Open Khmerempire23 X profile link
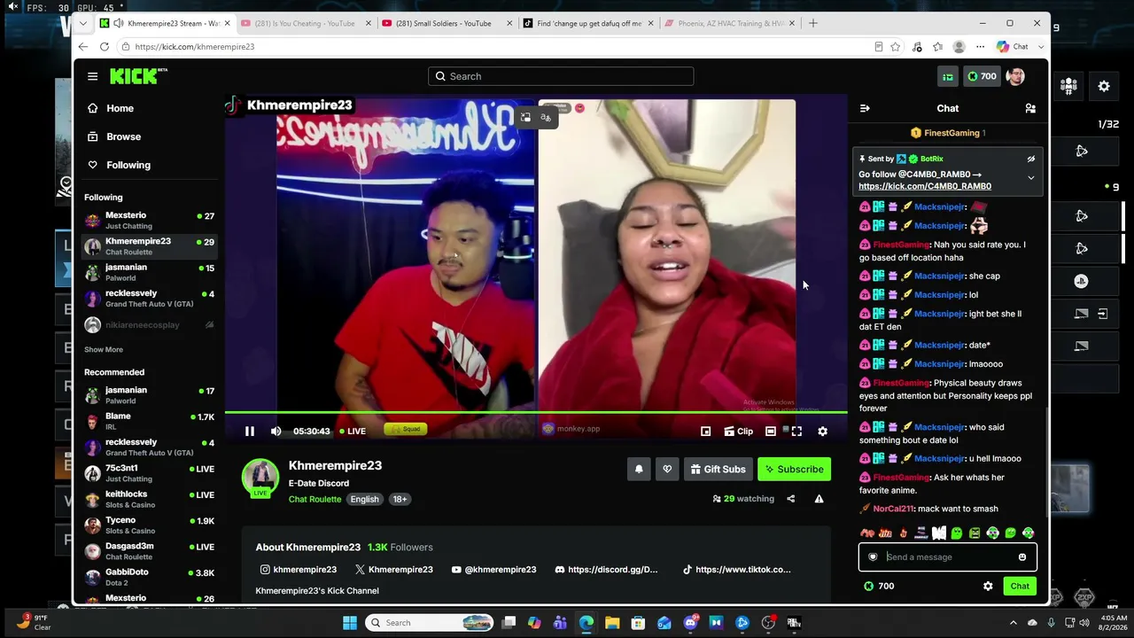The width and height of the screenshot is (1134, 638). pos(393,570)
